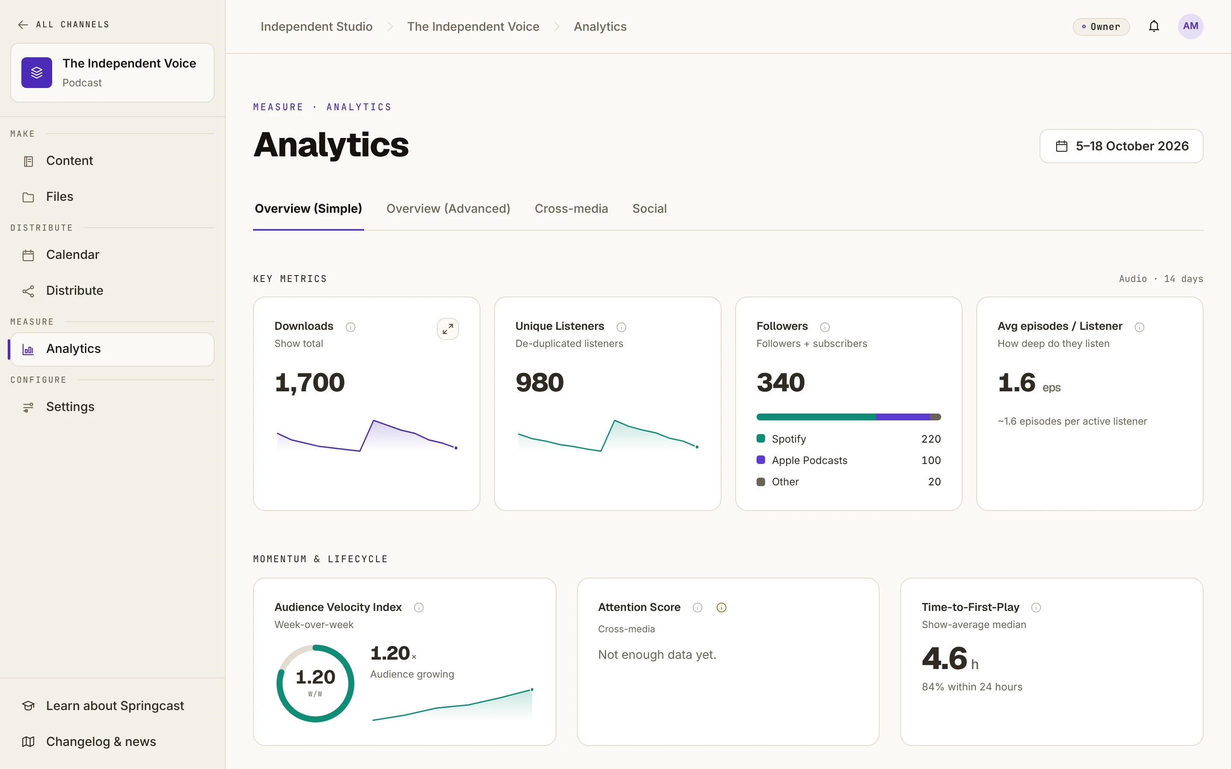This screenshot has width=1231, height=769.
Task: Click the Owner role badge
Action: [1101, 26]
